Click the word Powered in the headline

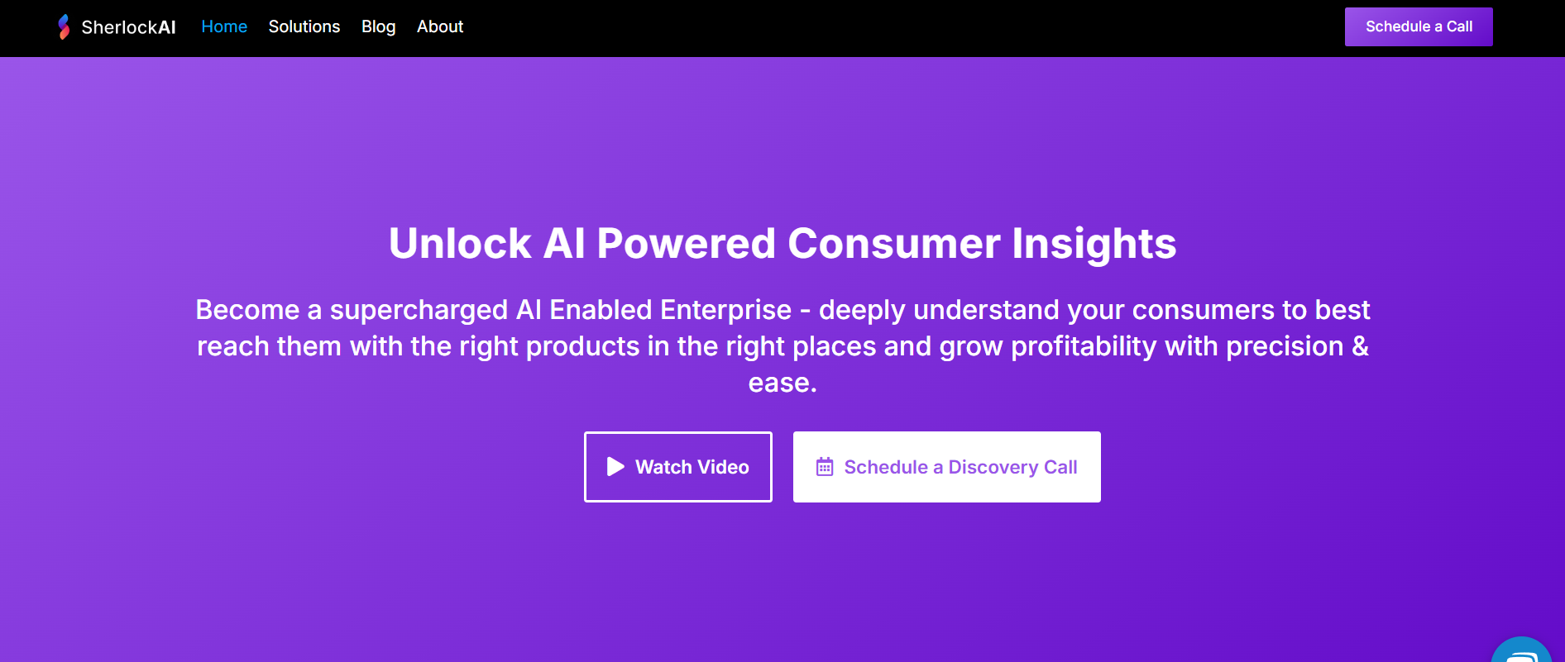(x=687, y=244)
